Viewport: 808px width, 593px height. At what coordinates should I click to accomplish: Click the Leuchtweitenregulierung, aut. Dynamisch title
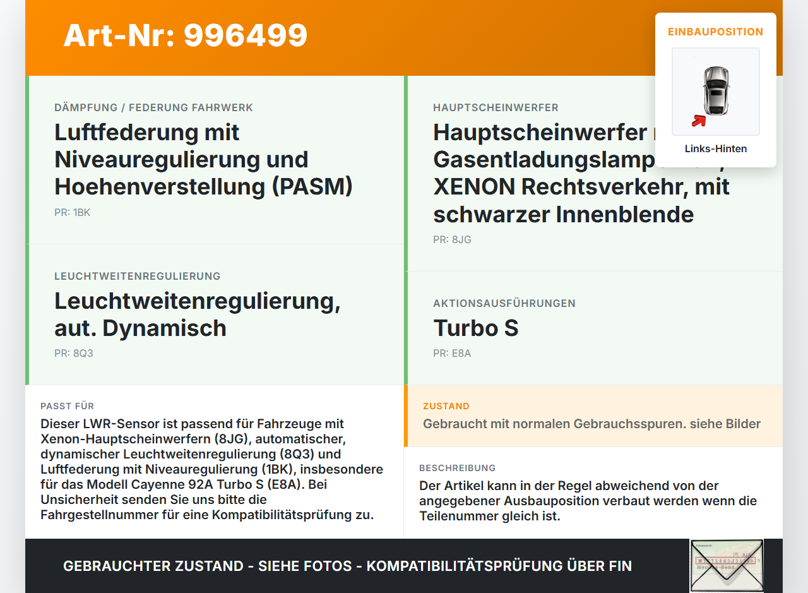pyautogui.click(x=198, y=314)
